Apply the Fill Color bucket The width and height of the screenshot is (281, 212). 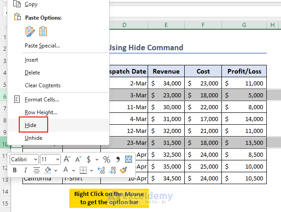48,170
